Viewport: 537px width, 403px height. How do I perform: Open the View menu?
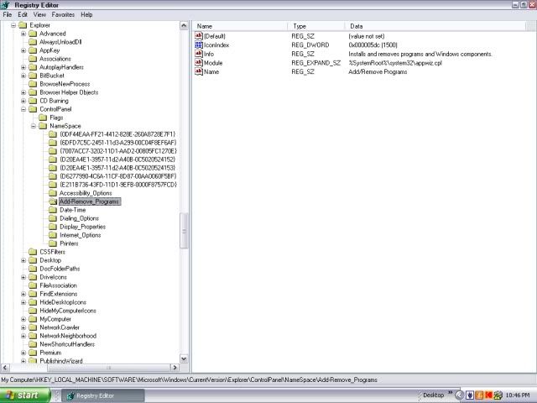[x=39, y=15]
